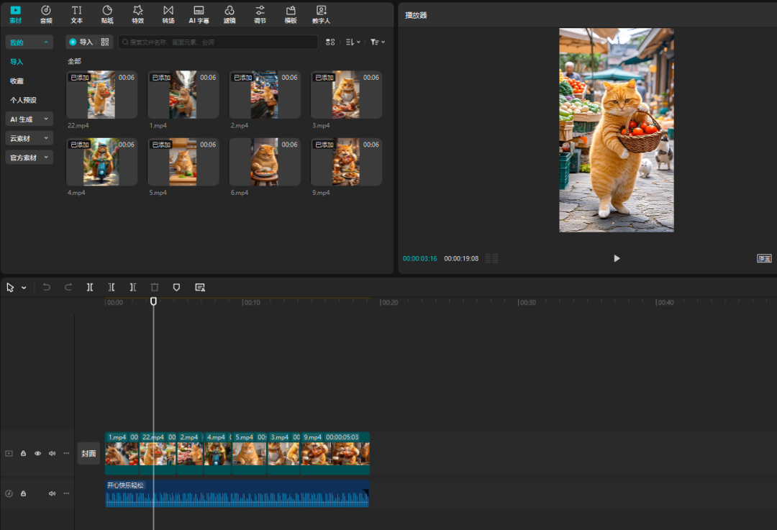Select the 6.mp4 thumbnail in the media bin

coord(265,162)
